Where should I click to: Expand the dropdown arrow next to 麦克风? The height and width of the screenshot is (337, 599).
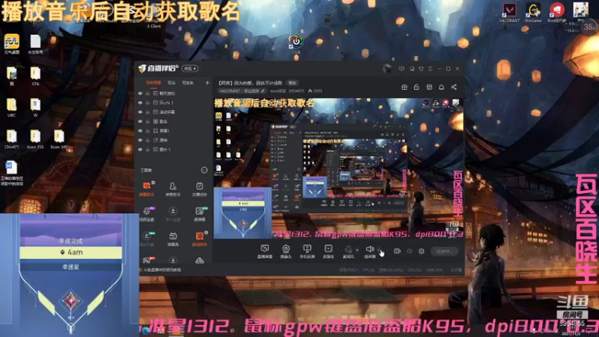[357, 250]
